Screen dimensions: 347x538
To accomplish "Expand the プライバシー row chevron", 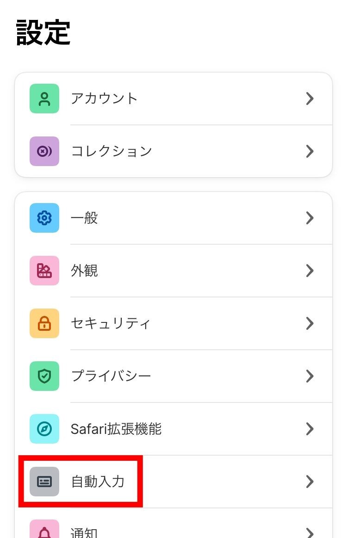I will (x=310, y=376).
